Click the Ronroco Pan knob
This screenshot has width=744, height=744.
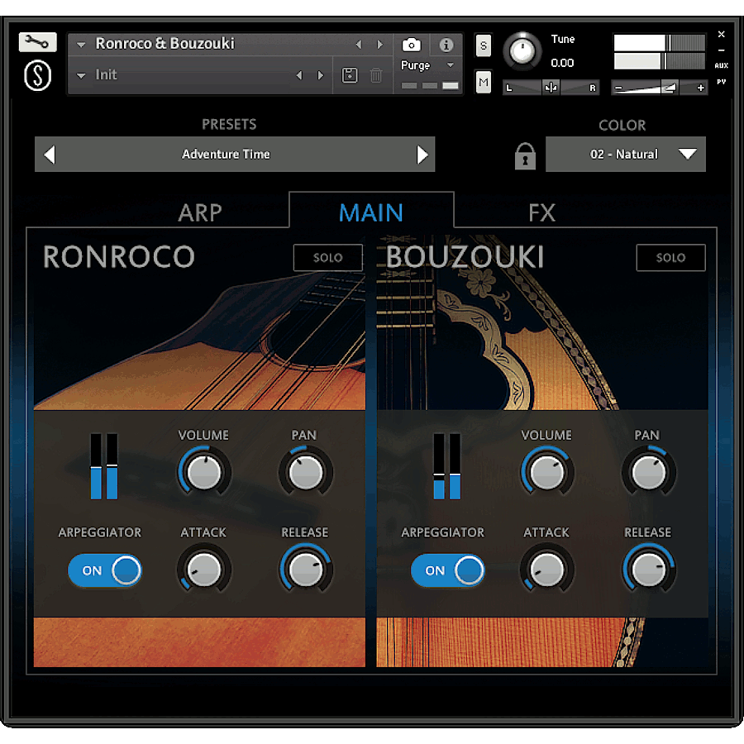pos(306,472)
